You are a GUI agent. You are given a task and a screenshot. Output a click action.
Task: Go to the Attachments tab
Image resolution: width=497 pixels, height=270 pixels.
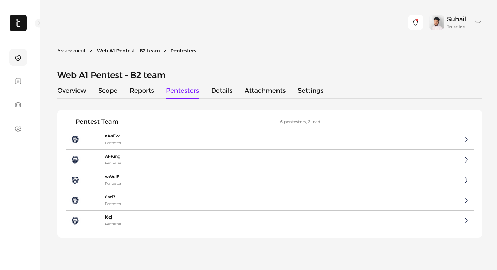pos(265,91)
